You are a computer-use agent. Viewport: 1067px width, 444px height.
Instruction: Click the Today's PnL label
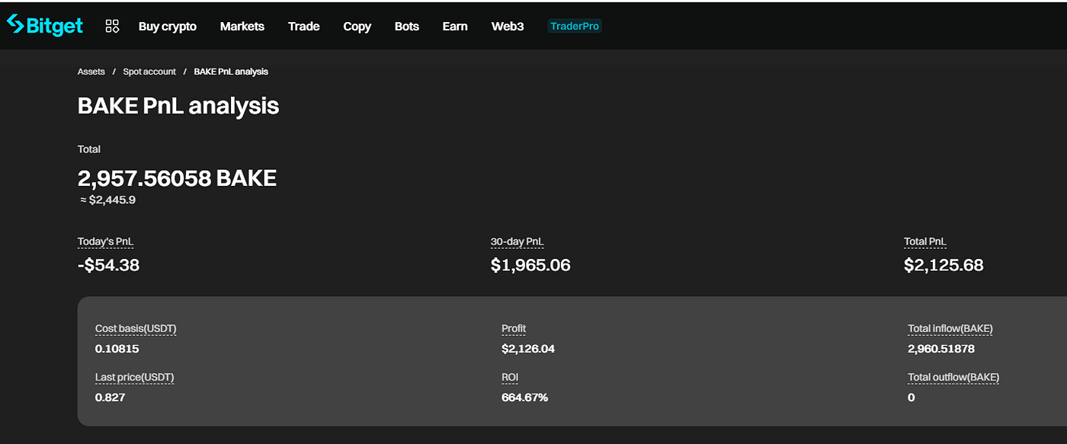[x=106, y=242]
